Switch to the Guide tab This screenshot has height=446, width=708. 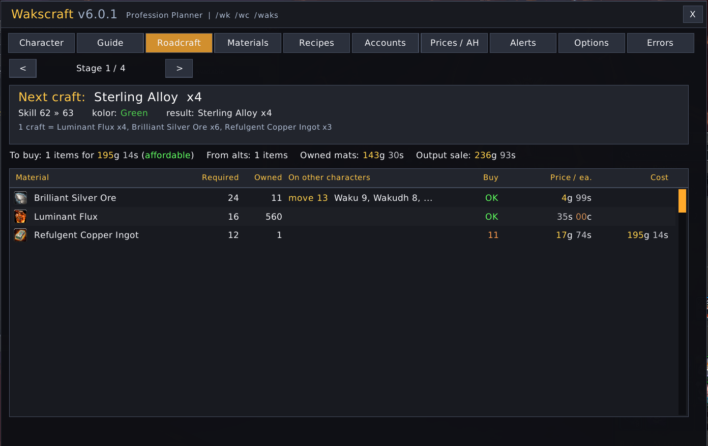[110, 43]
